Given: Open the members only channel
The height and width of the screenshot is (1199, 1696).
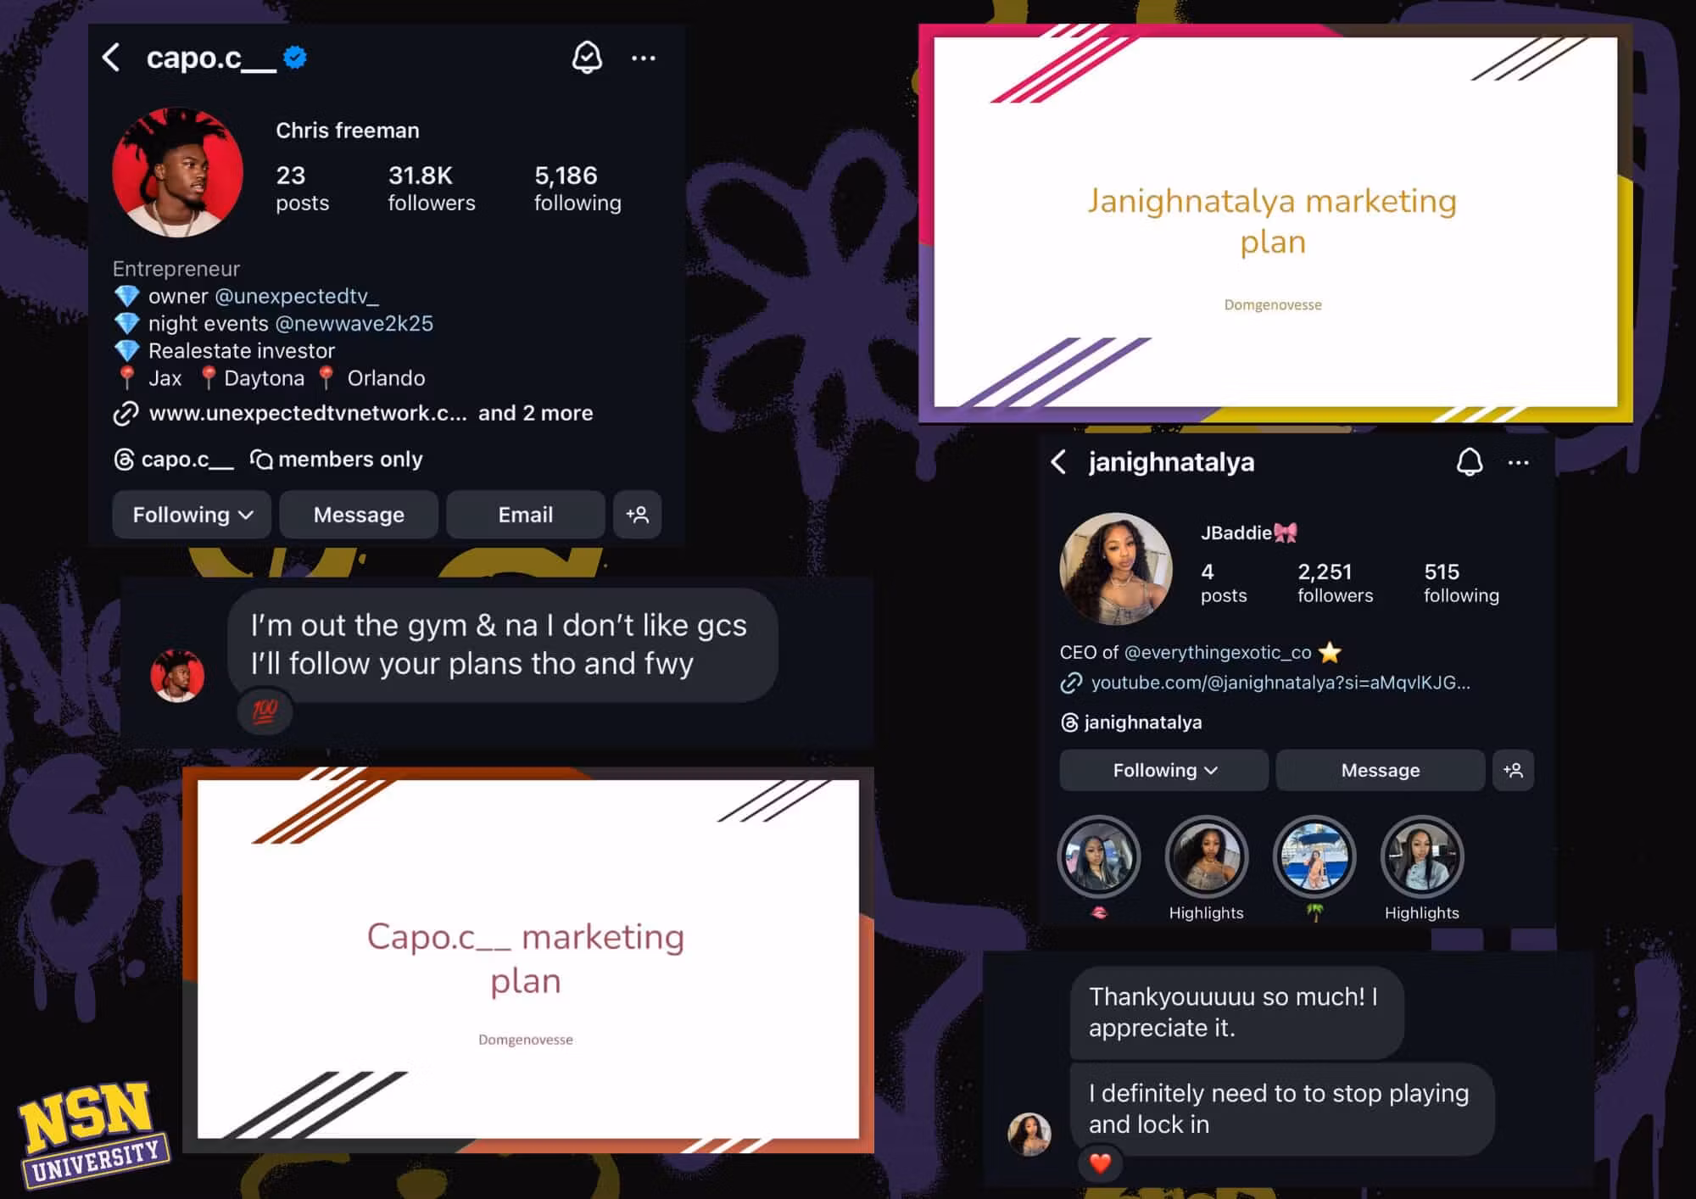Looking at the screenshot, I should click(337, 460).
